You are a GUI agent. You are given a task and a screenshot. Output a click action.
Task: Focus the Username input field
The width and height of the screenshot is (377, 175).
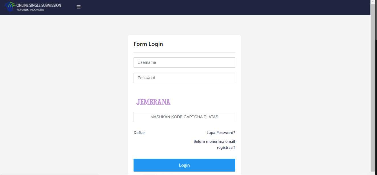click(184, 62)
